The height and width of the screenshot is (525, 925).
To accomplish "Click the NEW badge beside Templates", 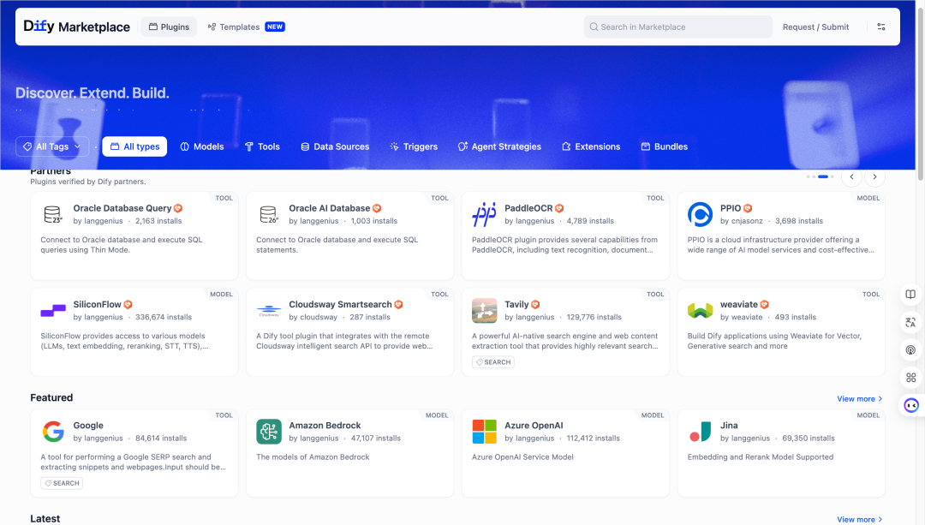I will coord(275,27).
